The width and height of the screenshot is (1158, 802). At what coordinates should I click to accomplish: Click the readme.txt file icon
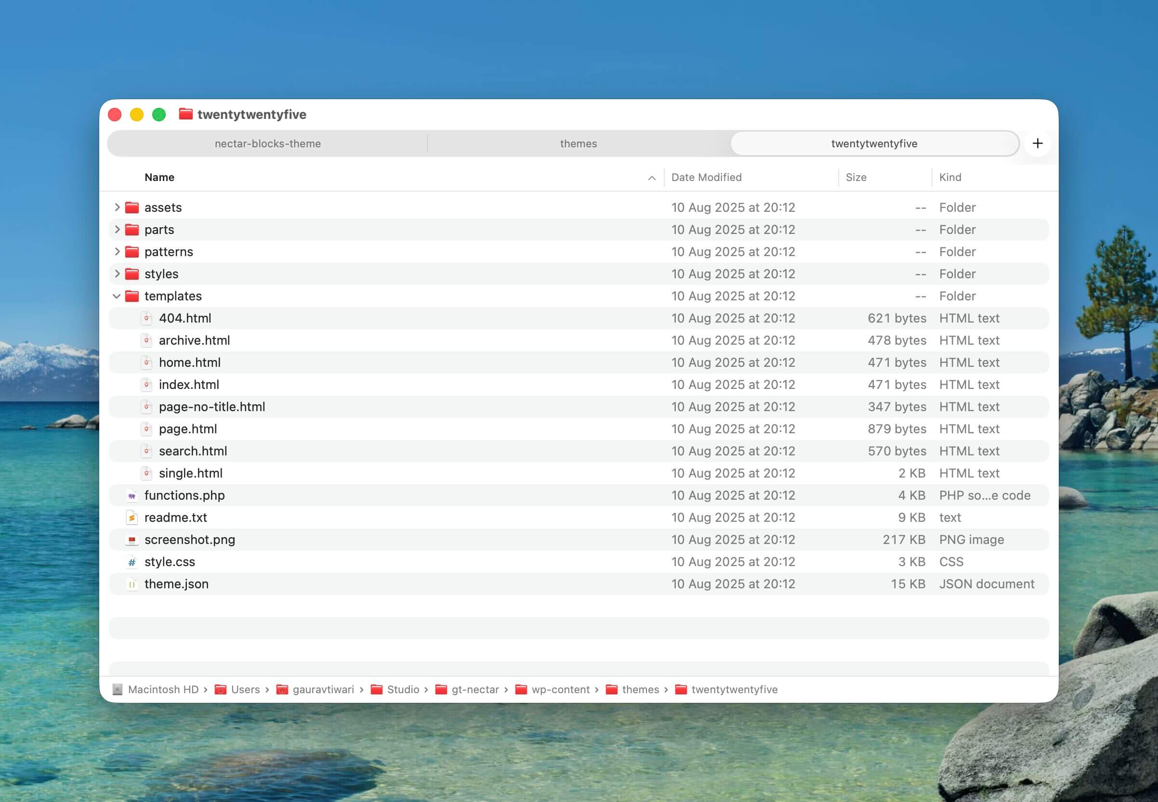click(132, 517)
